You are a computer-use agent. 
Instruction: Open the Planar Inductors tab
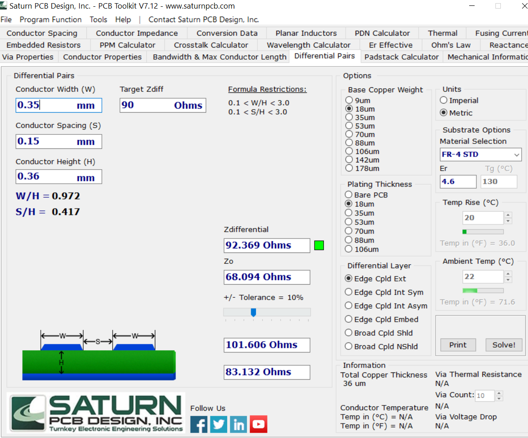306,33
